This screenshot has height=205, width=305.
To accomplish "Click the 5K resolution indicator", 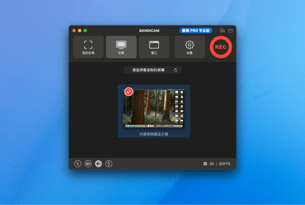I will [212, 164].
